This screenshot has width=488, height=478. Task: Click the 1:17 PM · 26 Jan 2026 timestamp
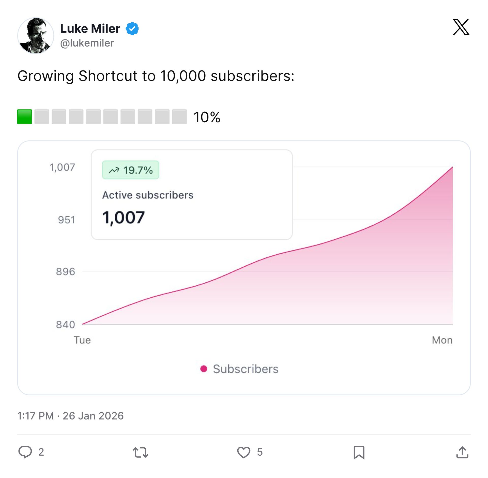click(x=70, y=416)
